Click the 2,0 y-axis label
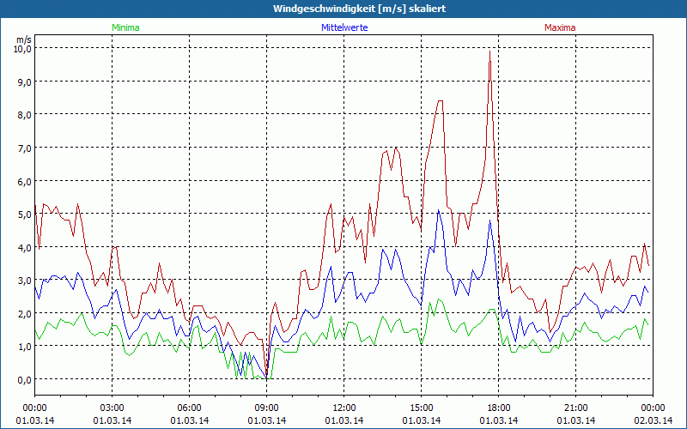 (x=23, y=313)
